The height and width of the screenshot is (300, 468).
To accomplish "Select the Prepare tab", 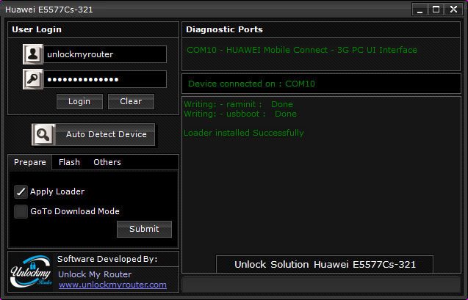I will pyautogui.click(x=30, y=162).
